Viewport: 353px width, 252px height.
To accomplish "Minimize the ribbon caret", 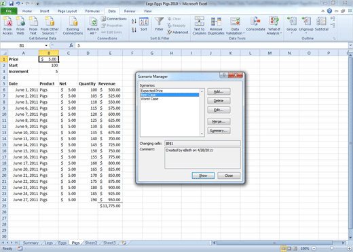I will (322, 11).
